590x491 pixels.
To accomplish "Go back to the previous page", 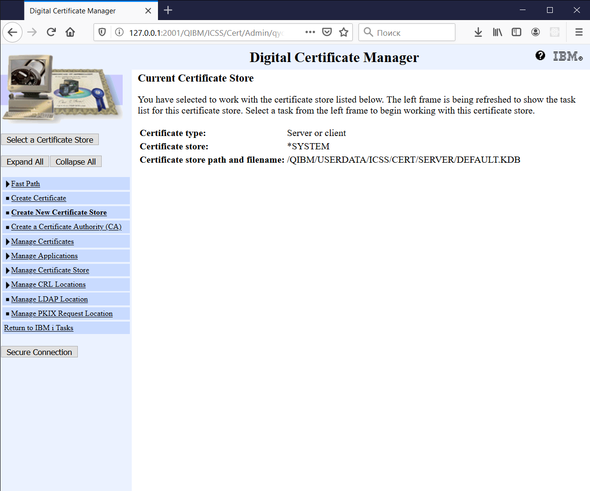I will tap(12, 32).
